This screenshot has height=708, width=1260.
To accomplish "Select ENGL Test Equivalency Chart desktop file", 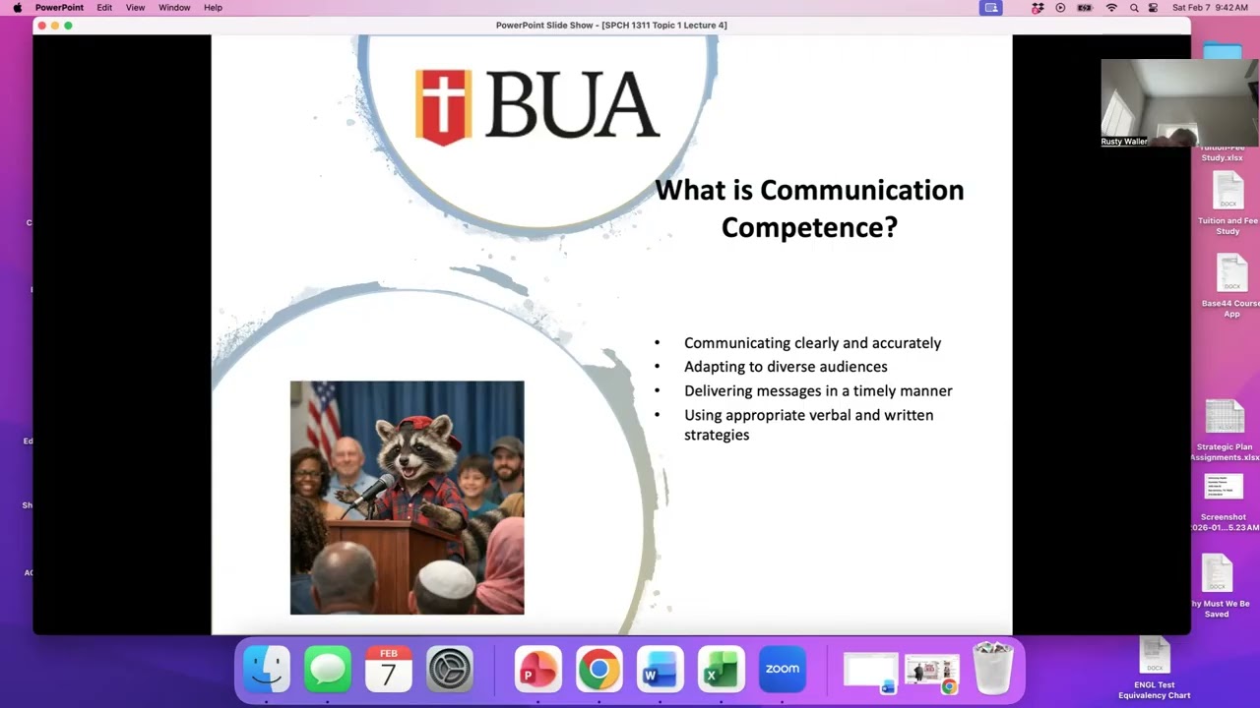I will tap(1155, 669).
